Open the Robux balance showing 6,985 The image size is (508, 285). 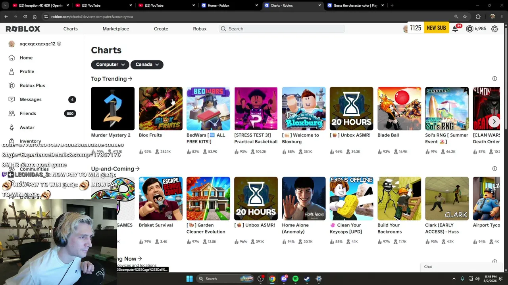coord(476,28)
